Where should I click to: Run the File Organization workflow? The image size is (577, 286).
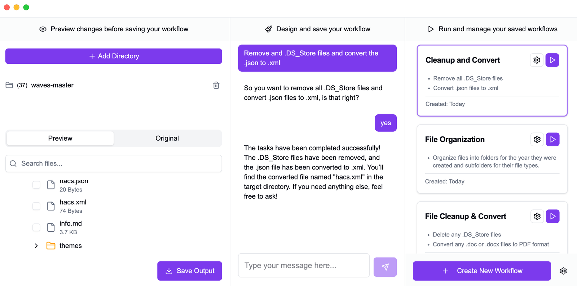click(552, 139)
